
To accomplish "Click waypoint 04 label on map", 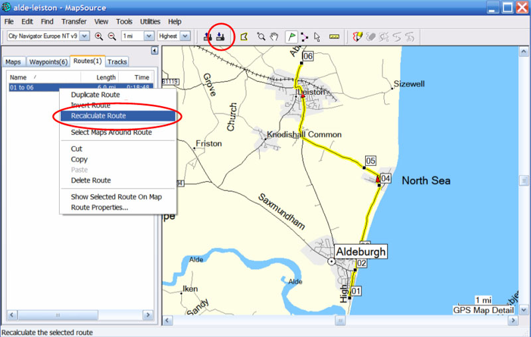I will (x=386, y=178).
